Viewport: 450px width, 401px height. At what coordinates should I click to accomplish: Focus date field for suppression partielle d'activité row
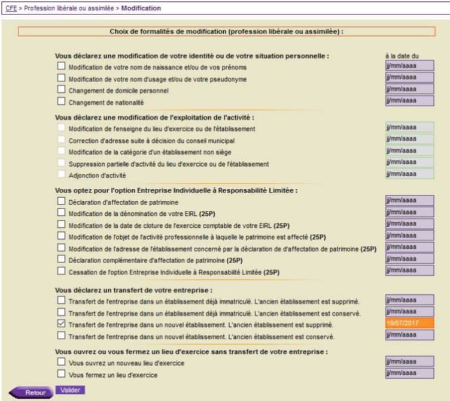(x=409, y=162)
